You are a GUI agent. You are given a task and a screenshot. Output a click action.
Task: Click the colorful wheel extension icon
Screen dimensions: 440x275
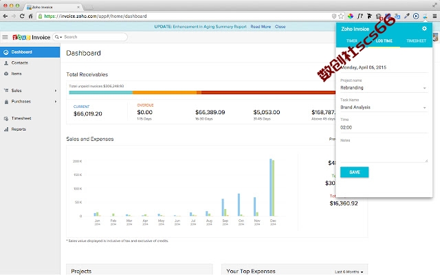tap(351, 16)
